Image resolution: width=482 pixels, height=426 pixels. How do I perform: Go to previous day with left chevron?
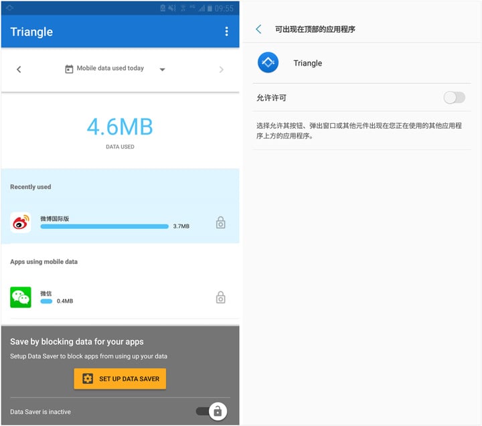click(19, 69)
